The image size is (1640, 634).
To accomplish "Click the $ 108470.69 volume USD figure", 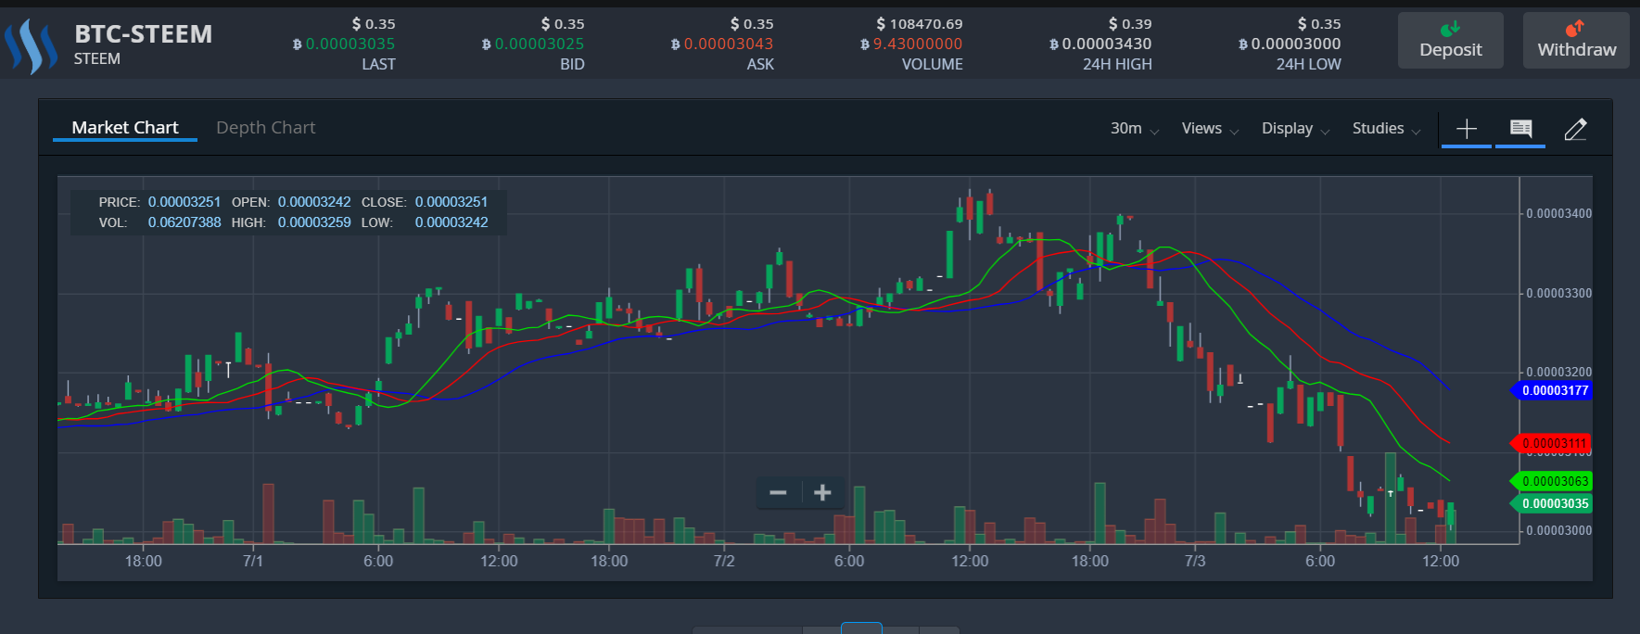I will pos(920,23).
